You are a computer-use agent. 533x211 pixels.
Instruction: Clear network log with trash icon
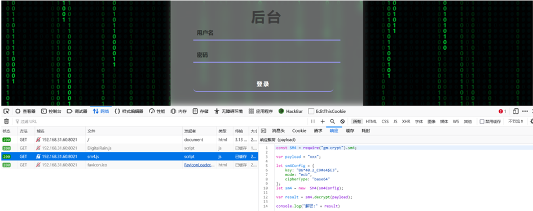[6, 121]
